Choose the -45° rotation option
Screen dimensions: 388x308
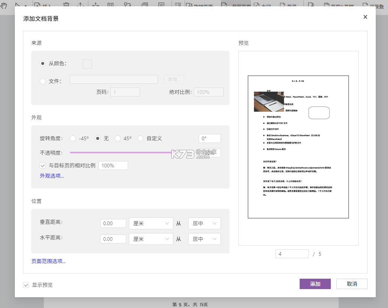pyautogui.click(x=73, y=138)
